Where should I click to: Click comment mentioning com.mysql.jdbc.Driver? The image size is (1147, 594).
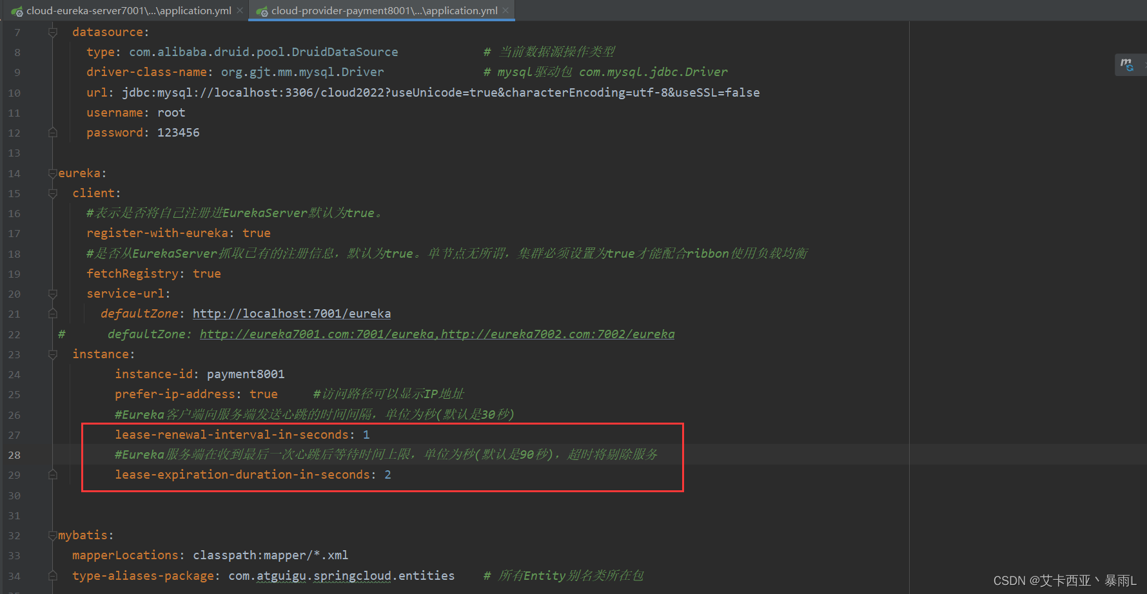606,72
